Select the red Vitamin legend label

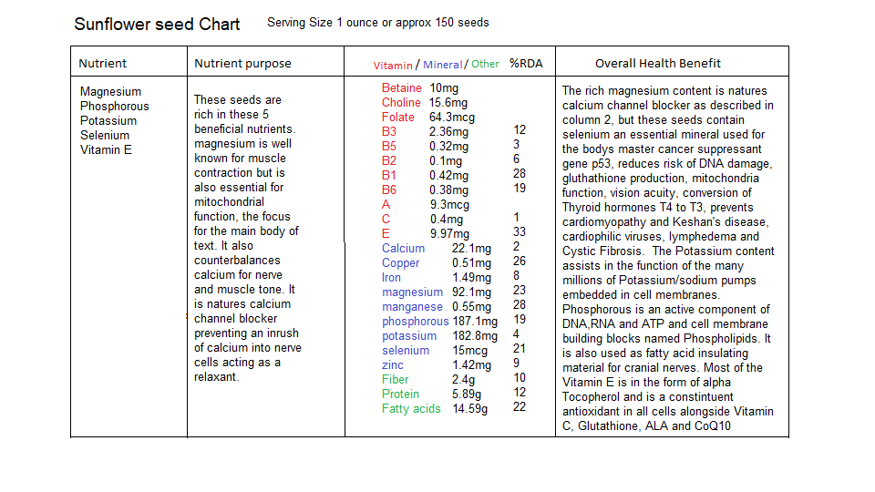393,65
